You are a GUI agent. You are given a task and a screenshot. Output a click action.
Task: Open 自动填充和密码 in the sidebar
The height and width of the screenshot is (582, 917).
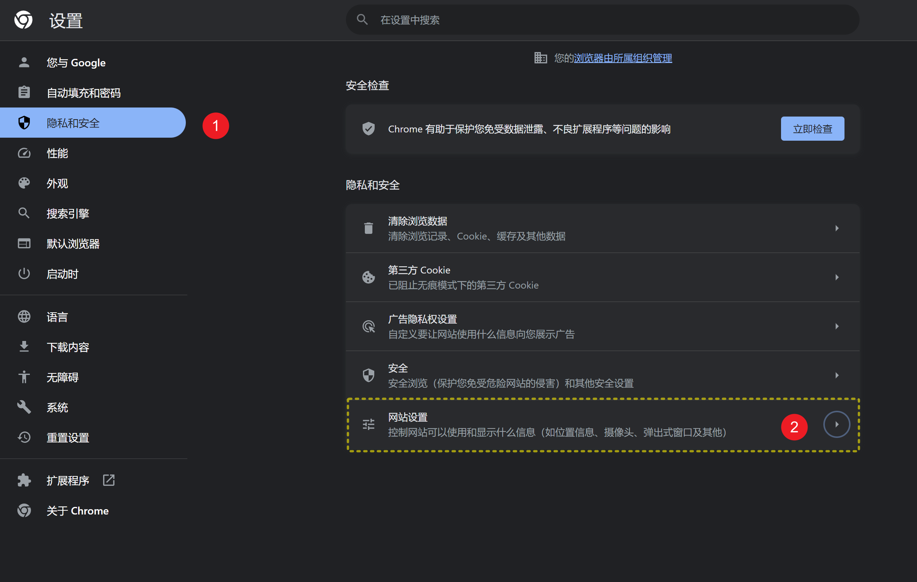[83, 93]
